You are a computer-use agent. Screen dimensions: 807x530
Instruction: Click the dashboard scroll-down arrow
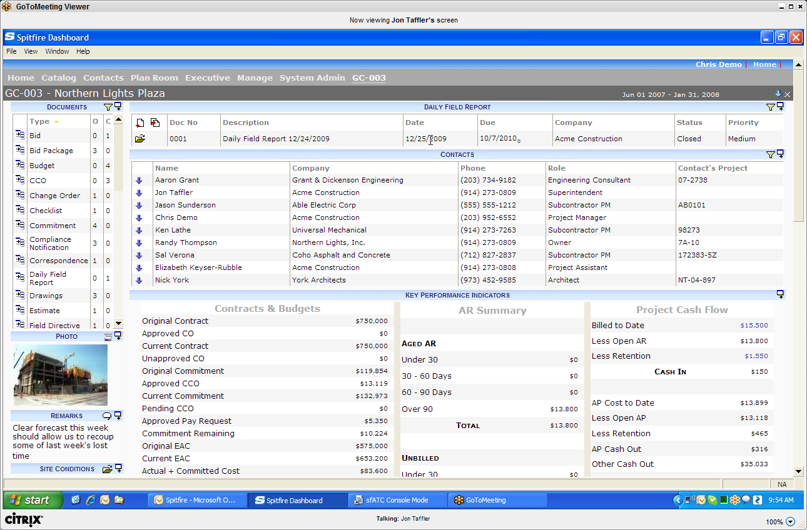[x=798, y=472]
